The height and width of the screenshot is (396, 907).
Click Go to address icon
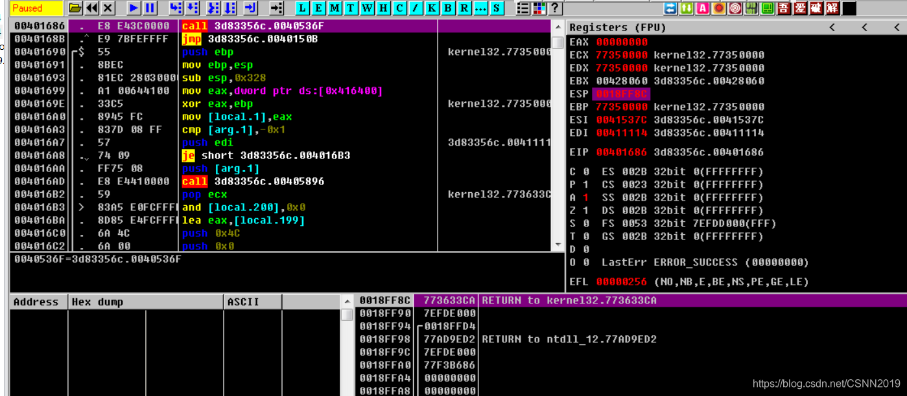(276, 8)
